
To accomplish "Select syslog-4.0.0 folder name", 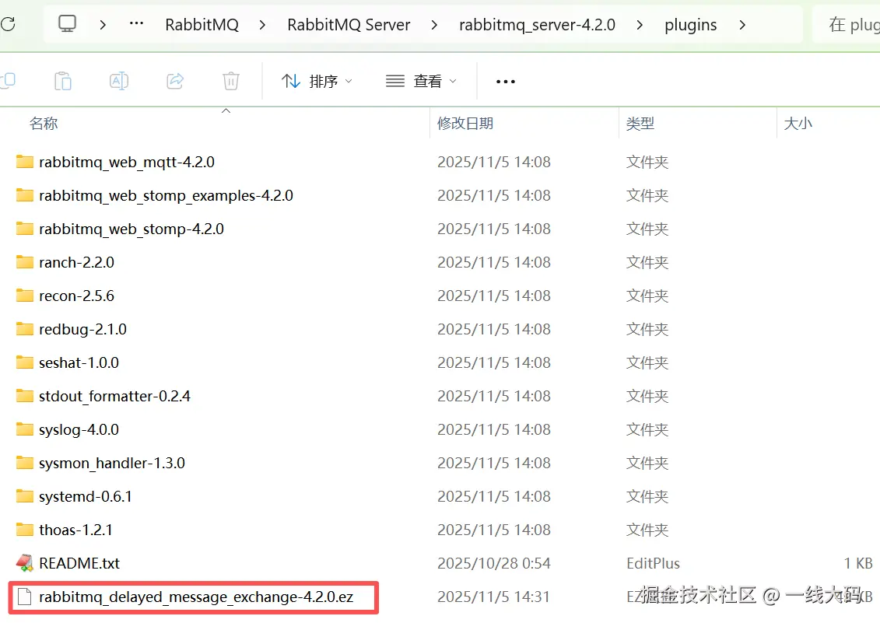I will [x=79, y=430].
